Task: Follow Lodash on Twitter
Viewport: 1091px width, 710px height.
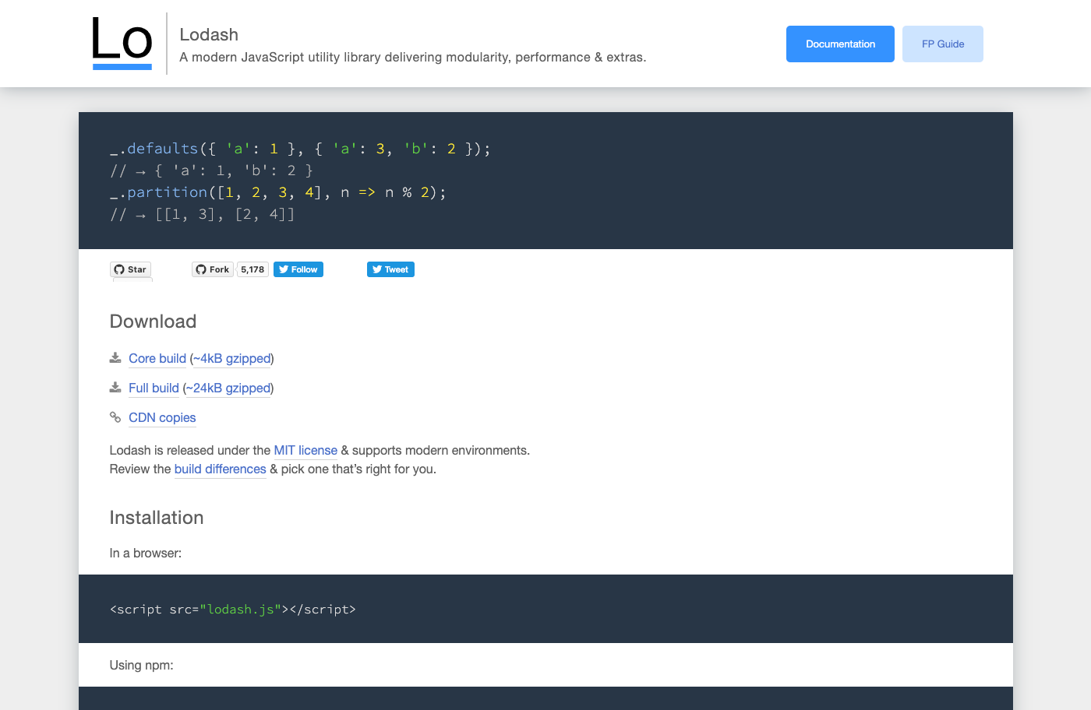Action: click(x=298, y=269)
